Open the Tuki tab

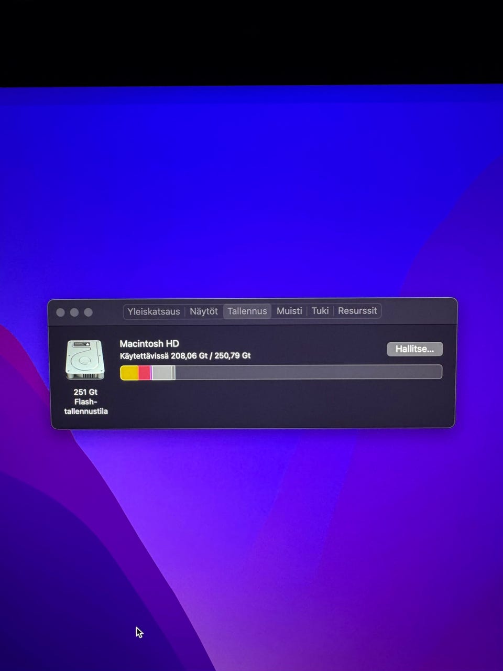pyautogui.click(x=320, y=311)
